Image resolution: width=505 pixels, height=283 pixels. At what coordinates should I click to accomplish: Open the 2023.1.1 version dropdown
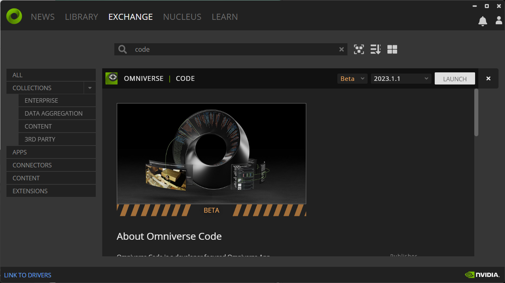click(401, 78)
